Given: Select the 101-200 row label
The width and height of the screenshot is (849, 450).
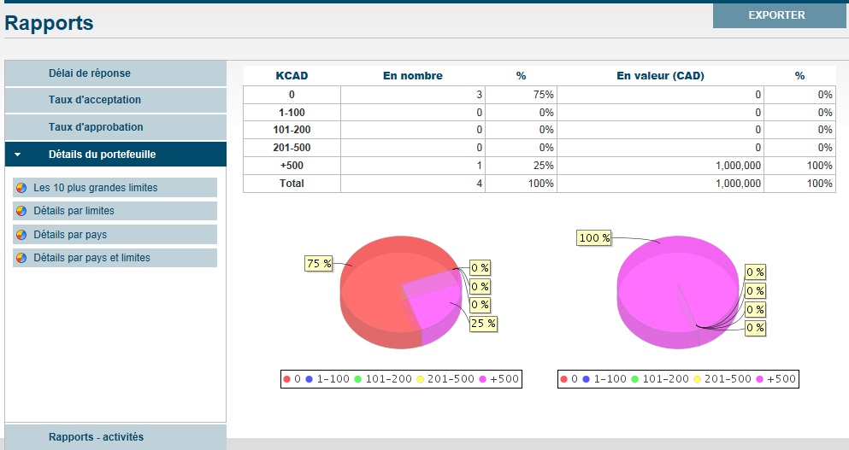Looking at the screenshot, I should 292,130.
